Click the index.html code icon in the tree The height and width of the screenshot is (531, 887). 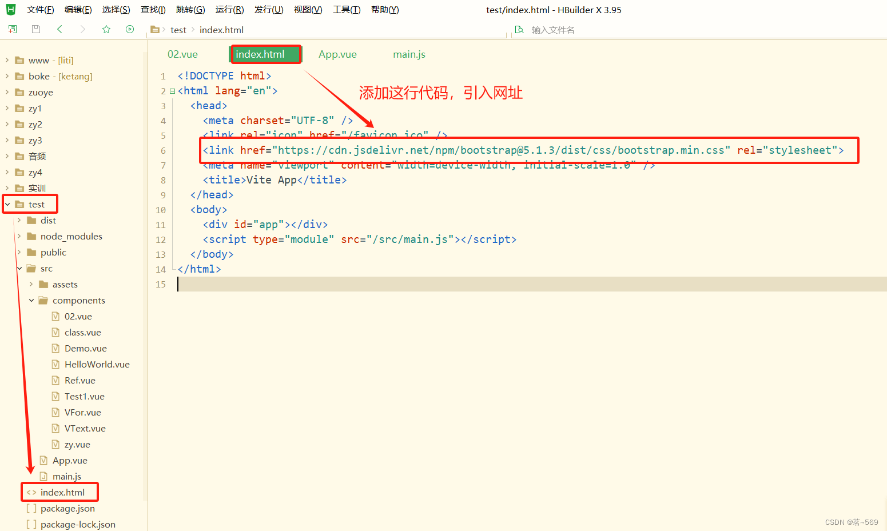pyautogui.click(x=31, y=492)
